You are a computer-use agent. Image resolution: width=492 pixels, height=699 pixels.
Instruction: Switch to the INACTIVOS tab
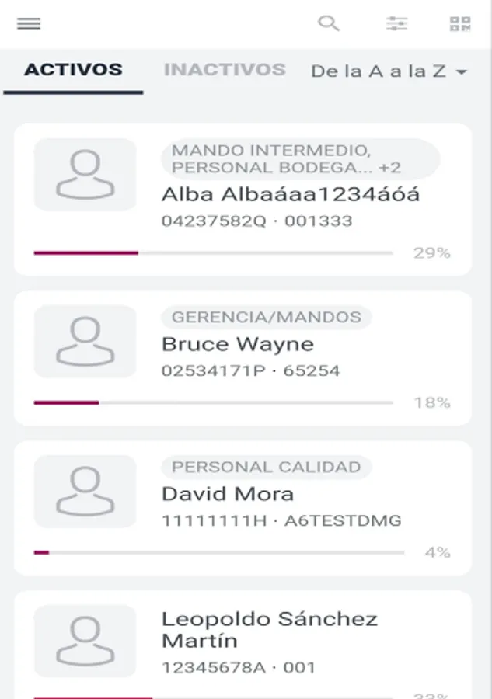tap(225, 70)
